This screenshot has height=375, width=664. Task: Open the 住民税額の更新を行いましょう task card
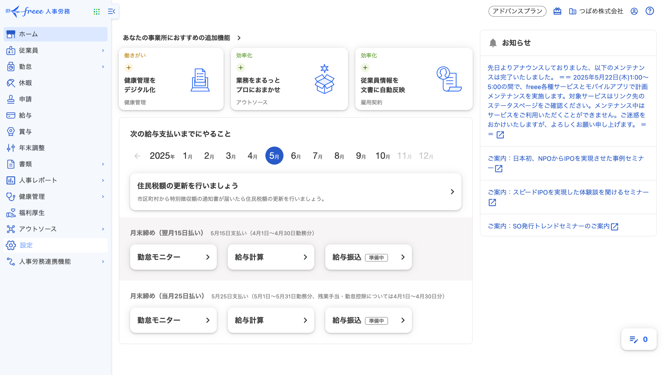coord(295,192)
